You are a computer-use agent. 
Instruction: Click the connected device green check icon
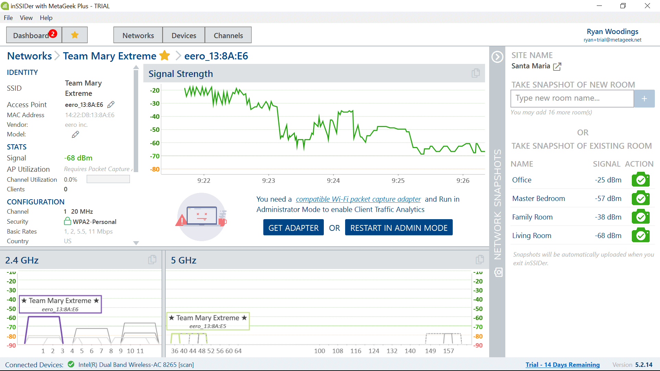click(71, 364)
